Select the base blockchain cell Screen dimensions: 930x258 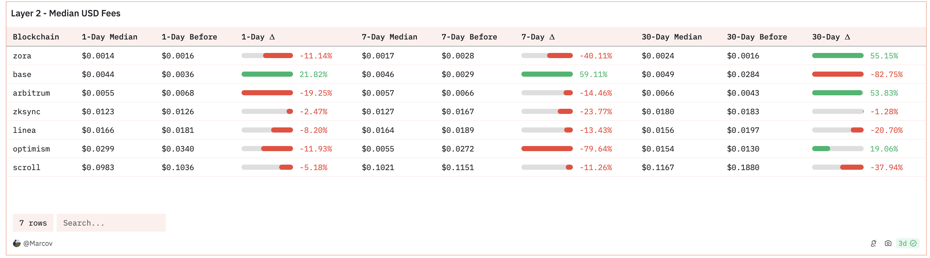point(22,75)
